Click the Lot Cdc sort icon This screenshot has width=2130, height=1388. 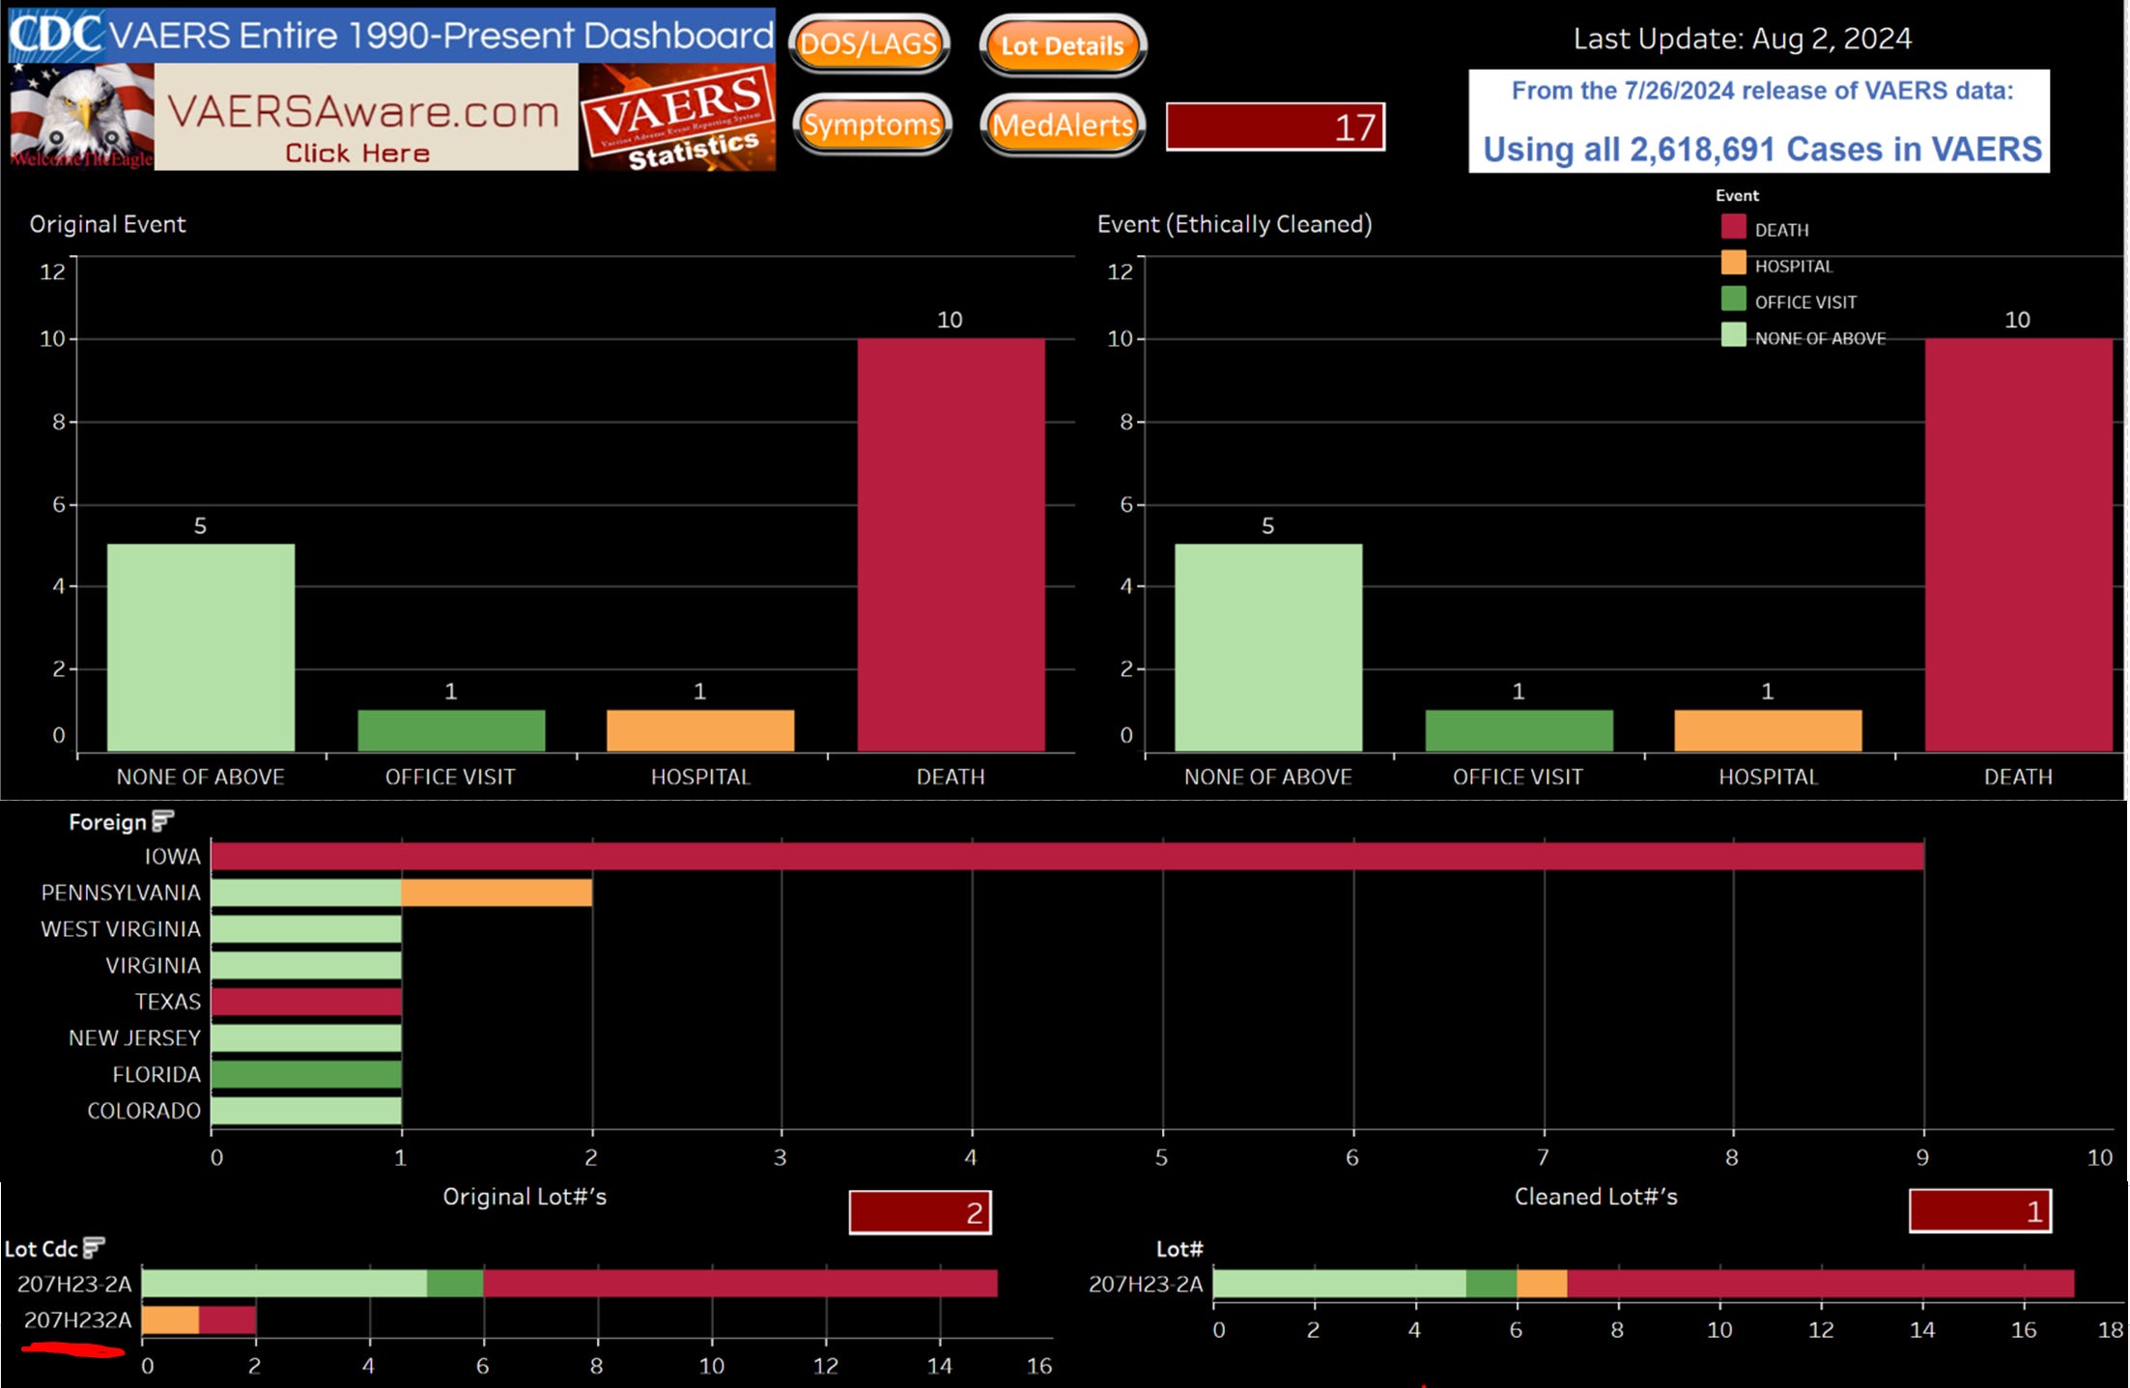point(93,1248)
